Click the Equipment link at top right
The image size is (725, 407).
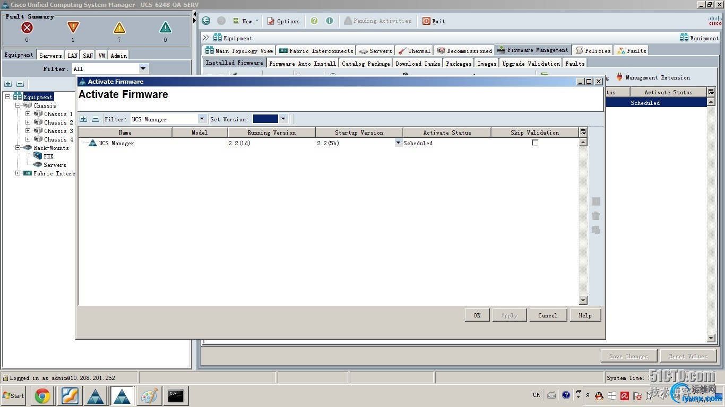tap(700, 38)
